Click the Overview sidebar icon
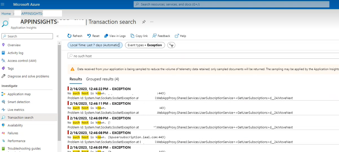The width and height of the screenshot is (339, 152). (3, 45)
